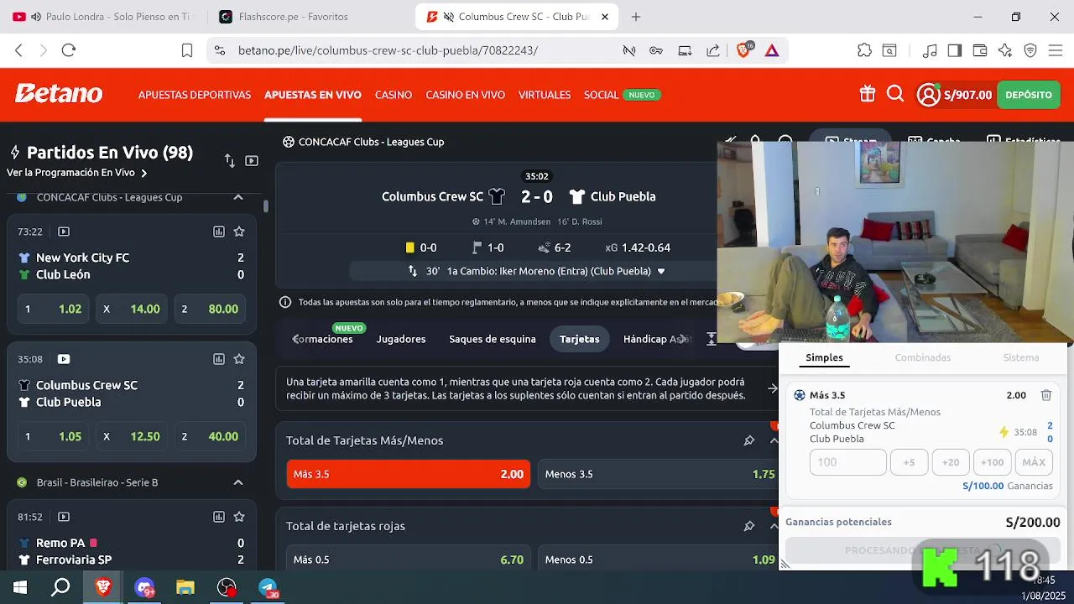Open the user account profile icon
The image size is (1074, 604).
tap(928, 95)
